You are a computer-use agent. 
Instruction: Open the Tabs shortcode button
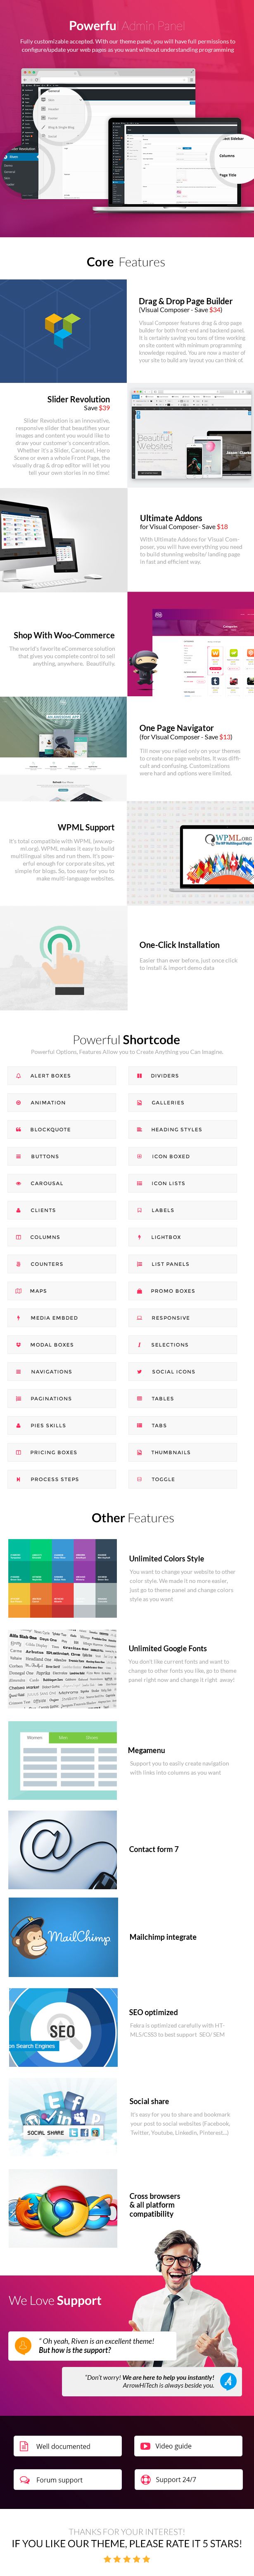182,1425
